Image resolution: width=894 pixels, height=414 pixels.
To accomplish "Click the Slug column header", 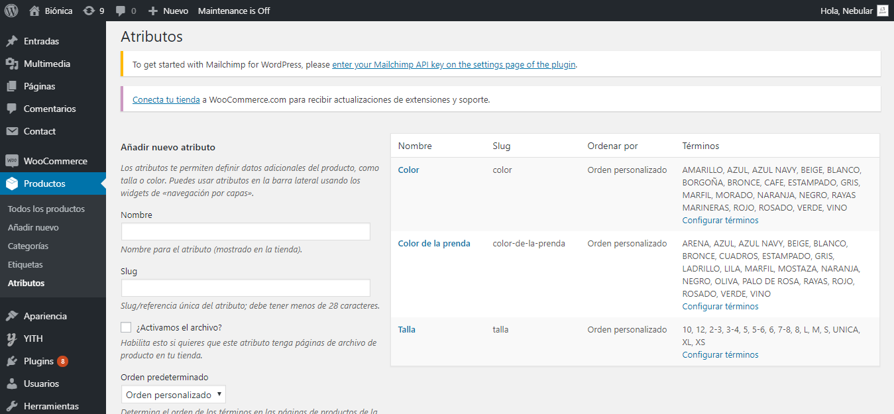I will pyautogui.click(x=502, y=146).
